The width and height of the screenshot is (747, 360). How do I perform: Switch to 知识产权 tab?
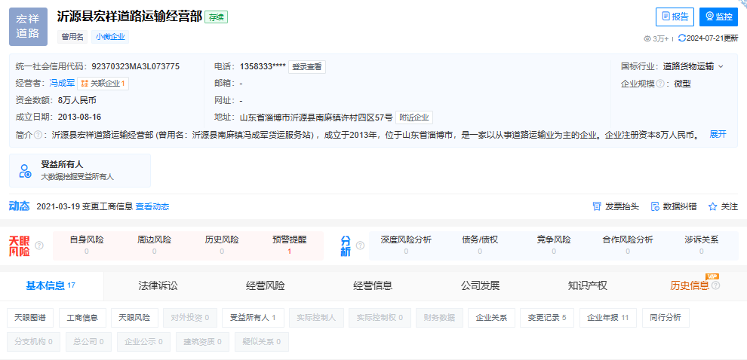coord(587,285)
